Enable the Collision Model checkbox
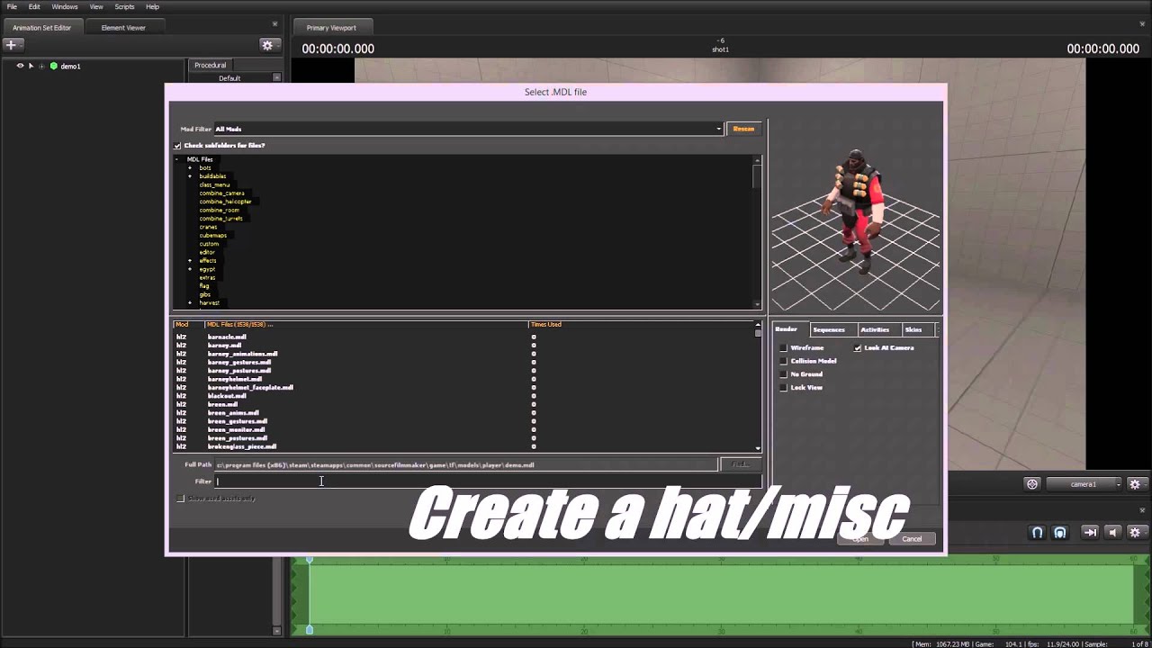Image resolution: width=1152 pixels, height=648 pixels. pyautogui.click(x=784, y=361)
